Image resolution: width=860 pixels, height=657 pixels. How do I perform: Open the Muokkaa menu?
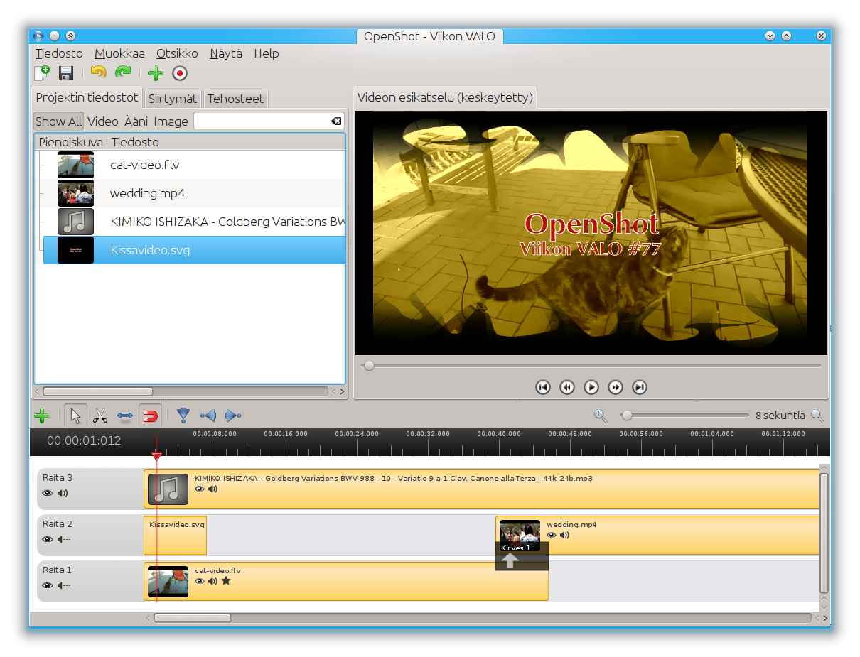coord(119,53)
